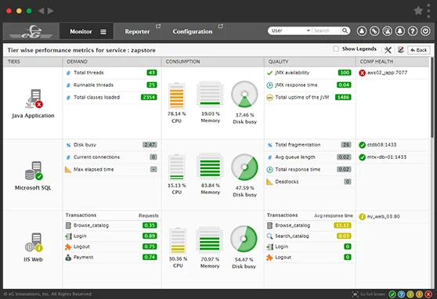
Task: Open Configuration in new window icon
Action: tap(220, 26)
